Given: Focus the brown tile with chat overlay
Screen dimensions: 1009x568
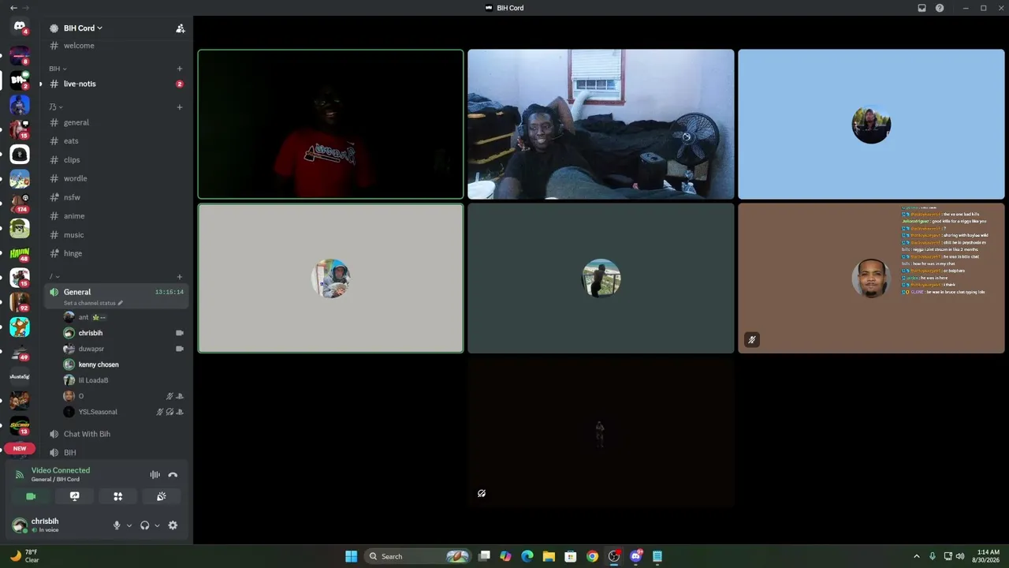Looking at the screenshot, I should (x=871, y=278).
